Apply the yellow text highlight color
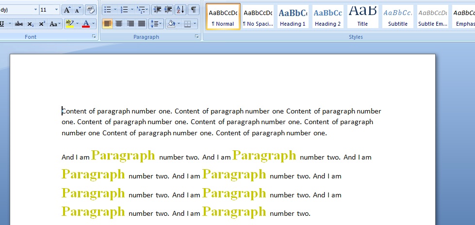Screen dimensions: 475x225 point(70,24)
